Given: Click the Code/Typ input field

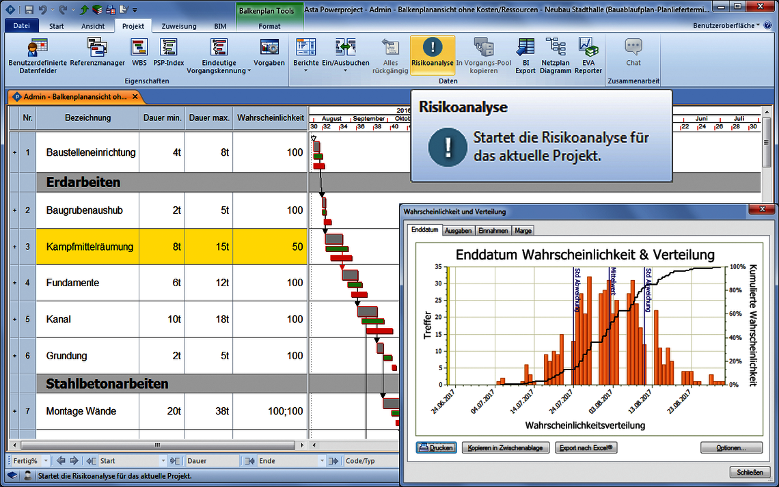Looking at the screenshot, I should click(x=371, y=460).
